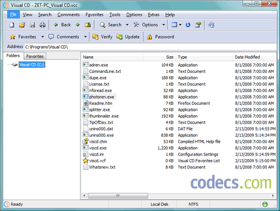Image resolution: width=280 pixels, height=211 pixels.
Task: Click the viscd.ini settings gear icon
Action: tap(86, 154)
